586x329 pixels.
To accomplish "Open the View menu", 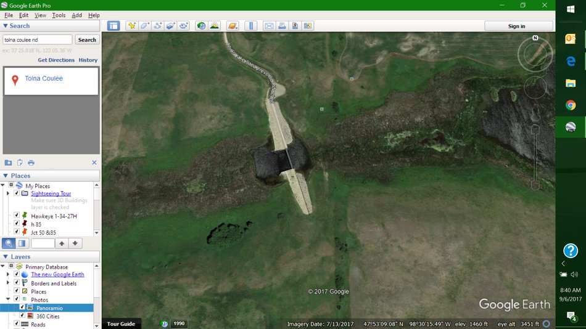I will 40,15.
